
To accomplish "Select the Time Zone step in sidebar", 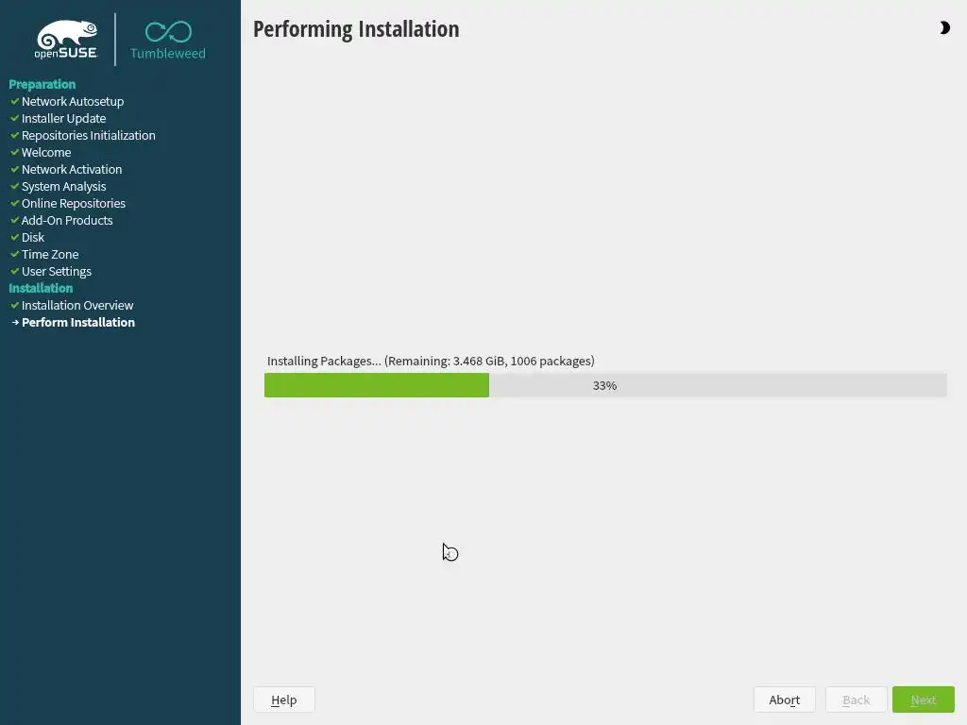I will point(50,254).
